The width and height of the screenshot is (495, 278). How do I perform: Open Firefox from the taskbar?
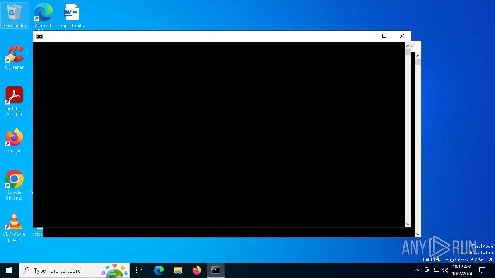197,270
